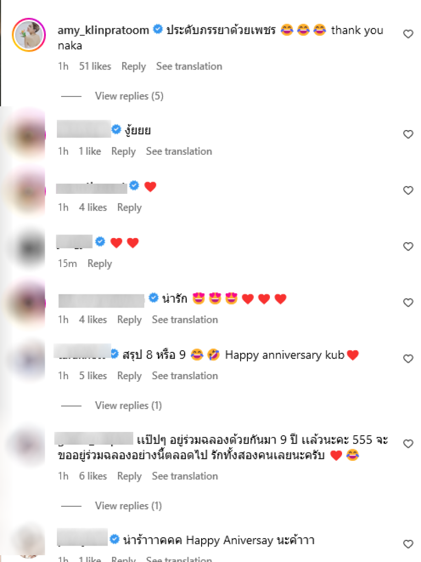Like the long Thai comment mentioning 9 ปี

408,443
